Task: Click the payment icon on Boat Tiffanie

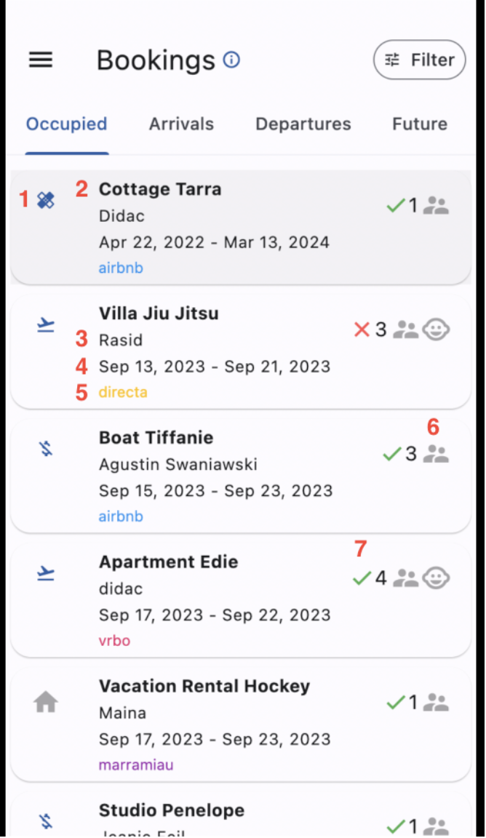Action: (x=45, y=448)
